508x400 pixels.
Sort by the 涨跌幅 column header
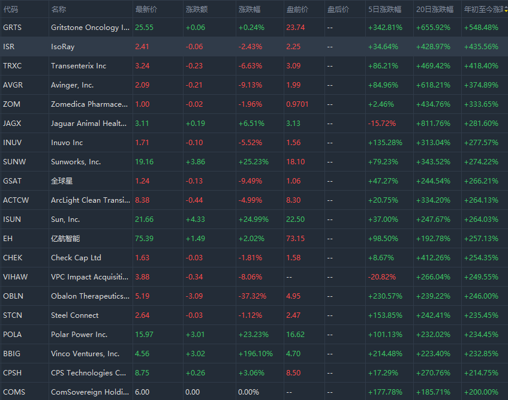[x=250, y=10]
